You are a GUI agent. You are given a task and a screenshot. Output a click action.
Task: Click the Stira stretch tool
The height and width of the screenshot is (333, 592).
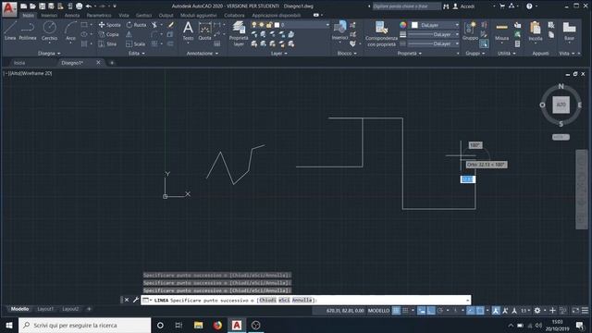tap(107, 43)
